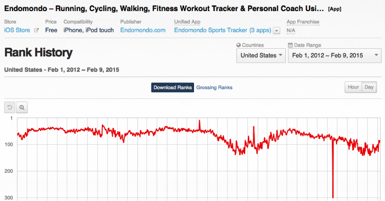
Task: Click the globe icon next to Countries
Action: (239, 45)
